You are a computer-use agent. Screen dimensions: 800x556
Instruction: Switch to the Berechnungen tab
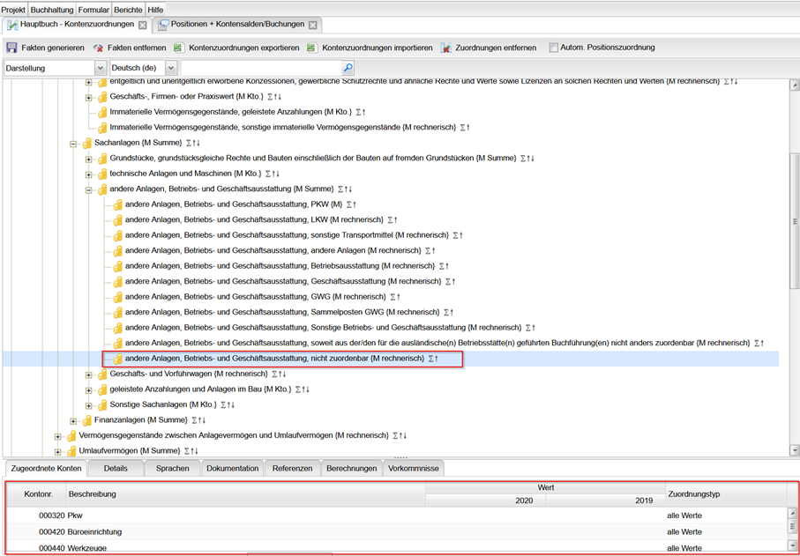pyautogui.click(x=352, y=469)
